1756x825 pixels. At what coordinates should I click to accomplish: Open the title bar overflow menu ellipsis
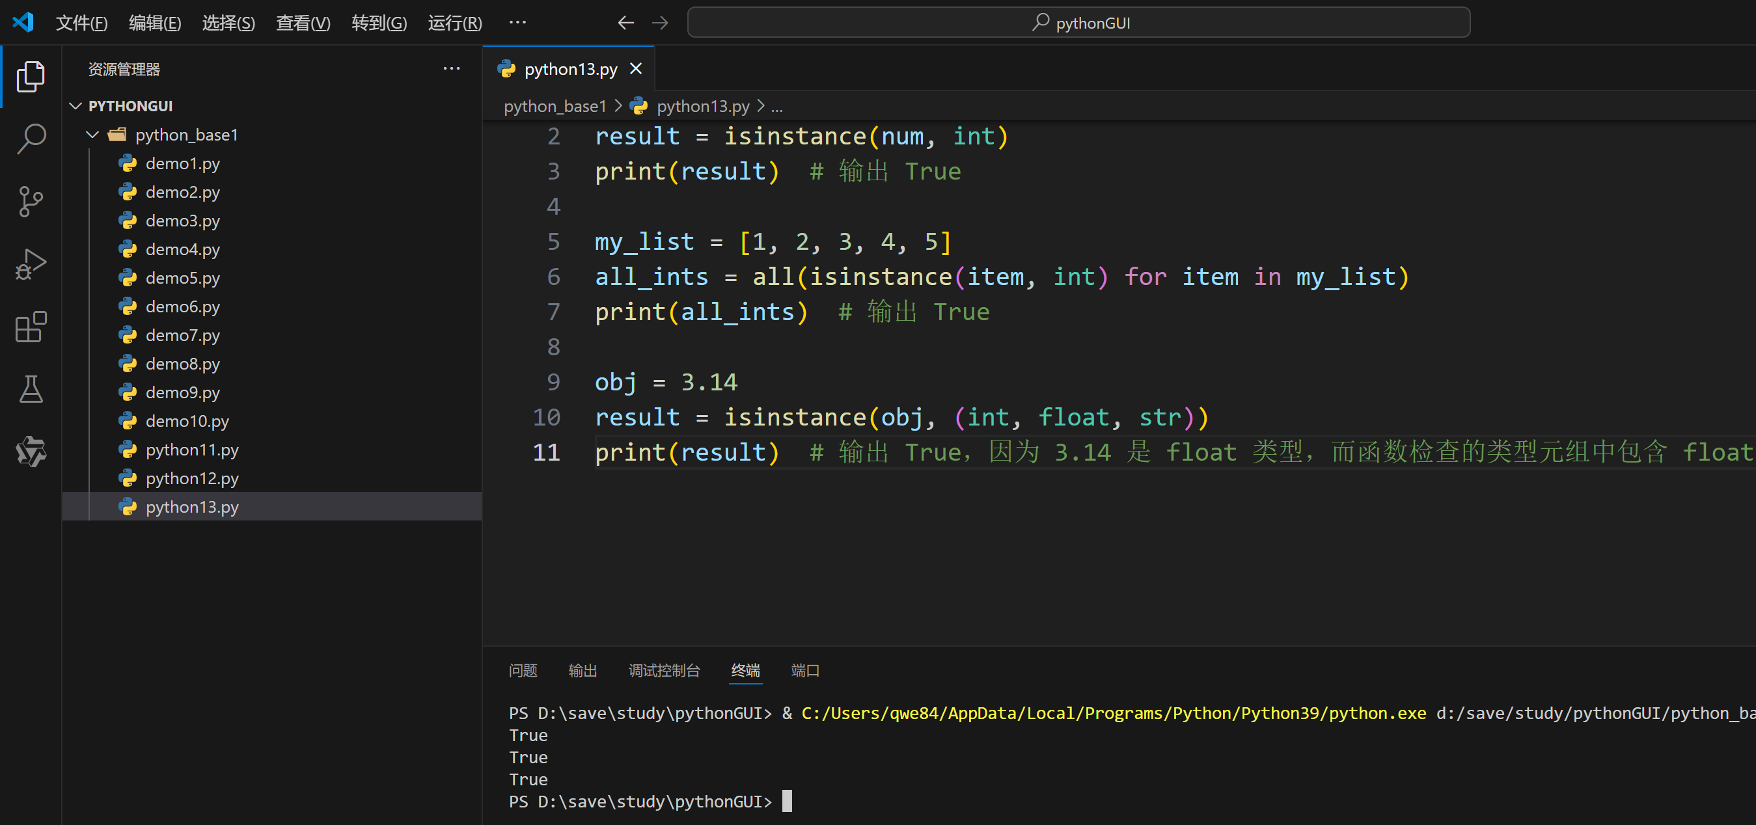pos(517,23)
